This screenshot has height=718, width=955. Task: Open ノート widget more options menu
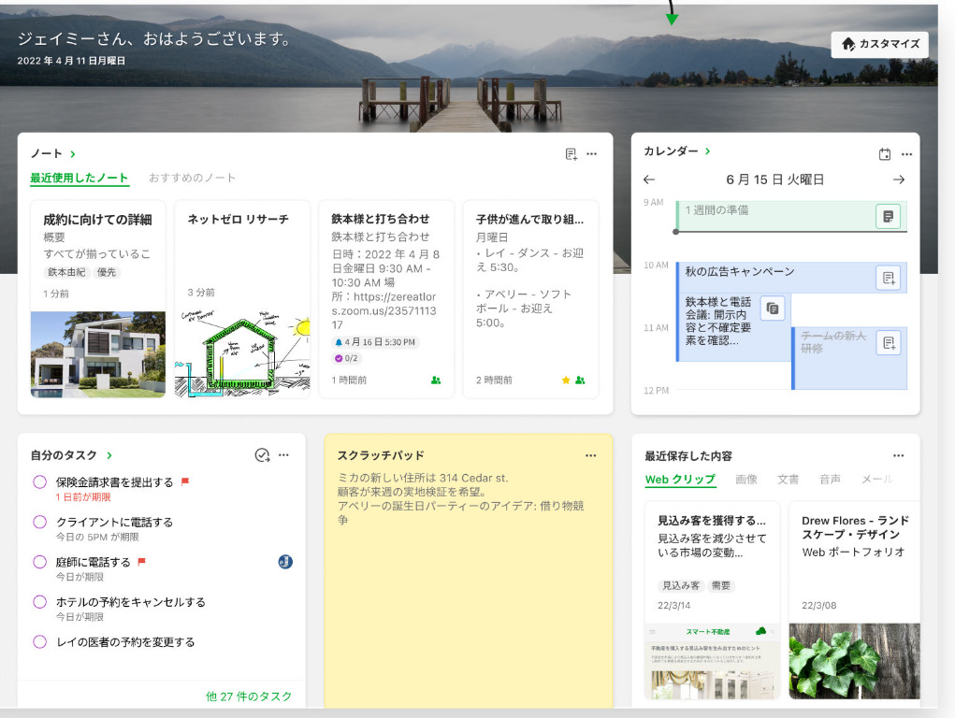coord(591,154)
